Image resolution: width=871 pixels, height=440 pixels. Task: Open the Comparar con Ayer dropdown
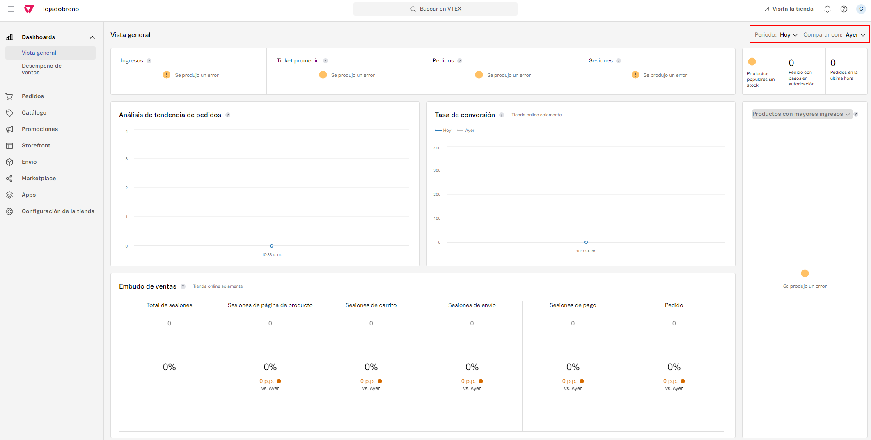[x=855, y=35]
